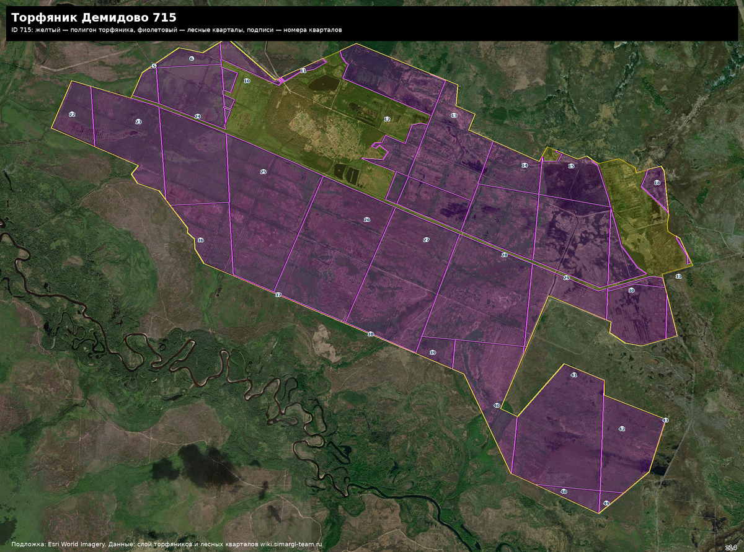Select forest quarter label 49

606,504
